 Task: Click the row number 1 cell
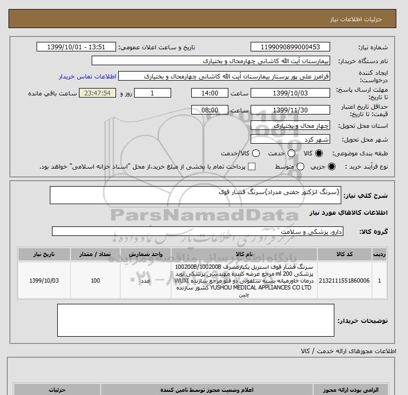pyautogui.click(x=379, y=280)
